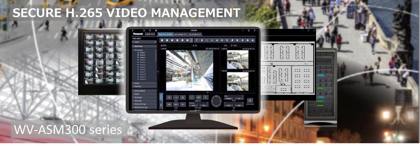Screen dimensions: 420x146
Task: Click the Program preset button
Action: point(229,98)
